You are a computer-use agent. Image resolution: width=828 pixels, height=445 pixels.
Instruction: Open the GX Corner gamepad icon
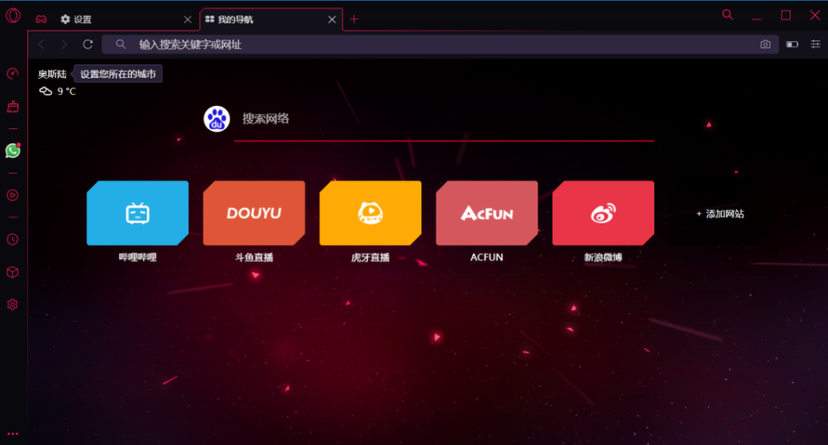click(x=41, y=20)
